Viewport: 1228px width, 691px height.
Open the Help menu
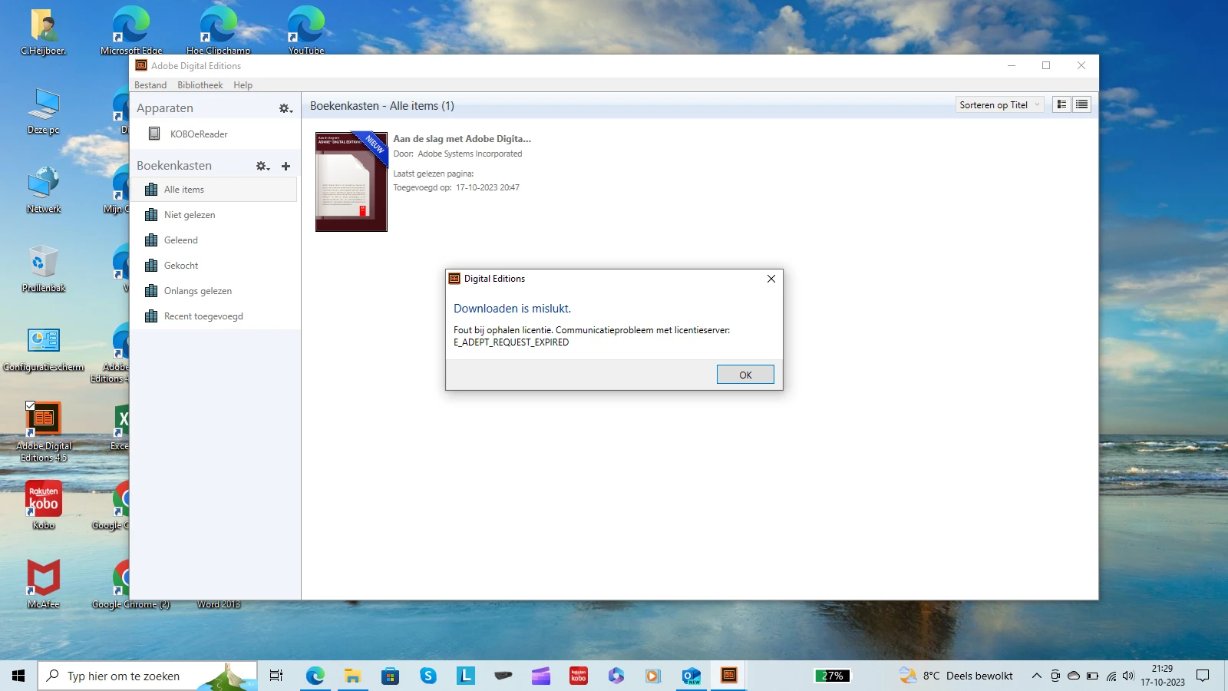243,85
